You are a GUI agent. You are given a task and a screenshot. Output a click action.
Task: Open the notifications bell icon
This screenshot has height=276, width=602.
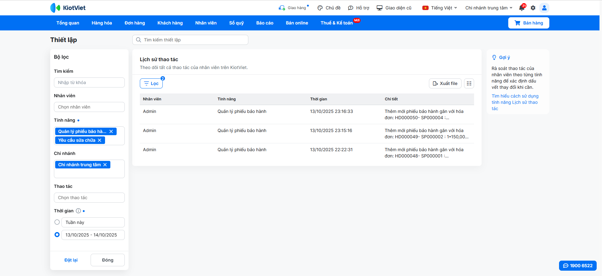click(x=522, y=8)
